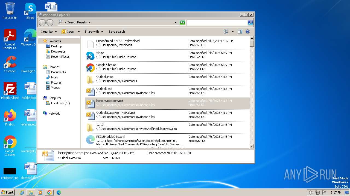This screenshot has height=196, width=350.
Task: Open Firefox desktop icon
Action: click(10, 118)
